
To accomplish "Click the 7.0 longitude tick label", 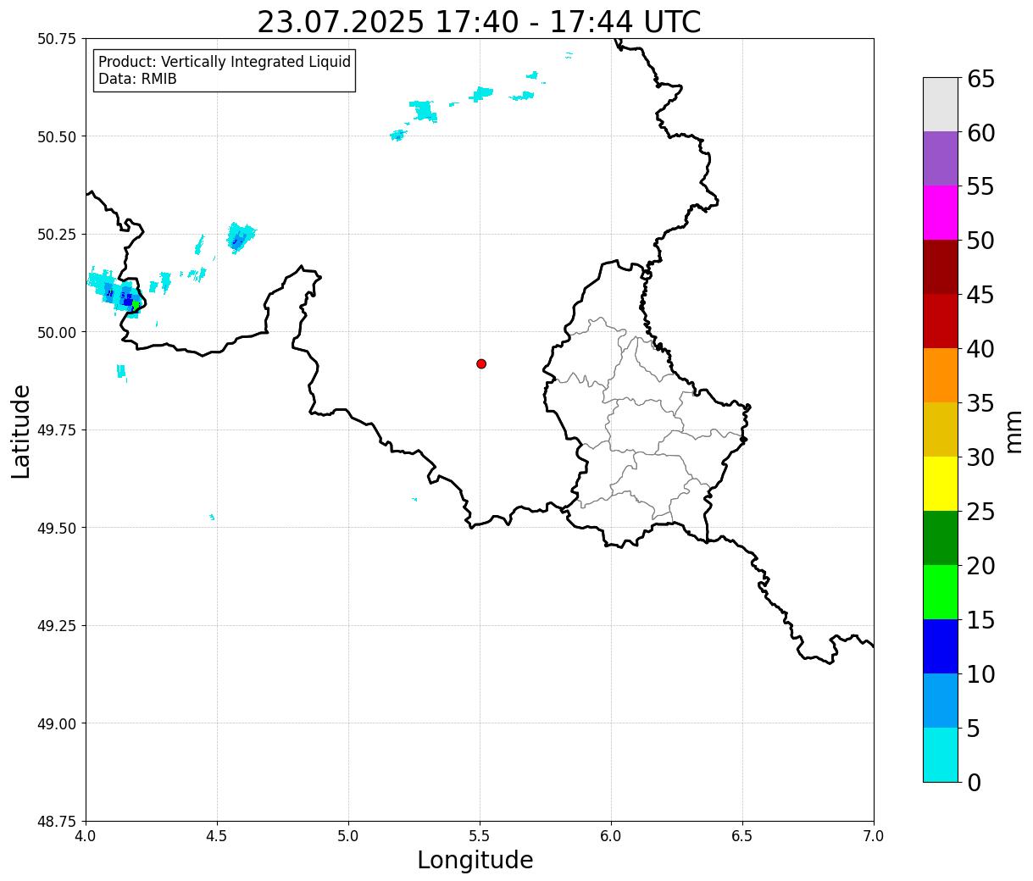I will [x=874, y=836].
